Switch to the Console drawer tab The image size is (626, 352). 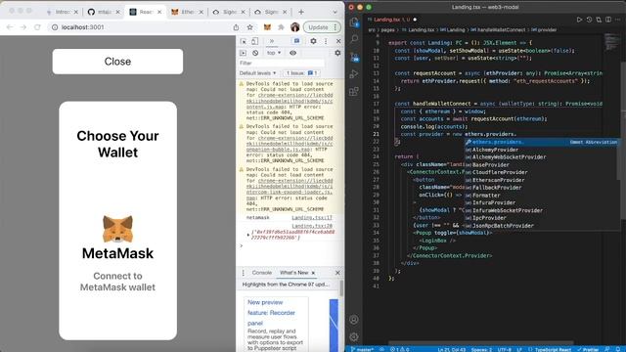click(262, 273)
